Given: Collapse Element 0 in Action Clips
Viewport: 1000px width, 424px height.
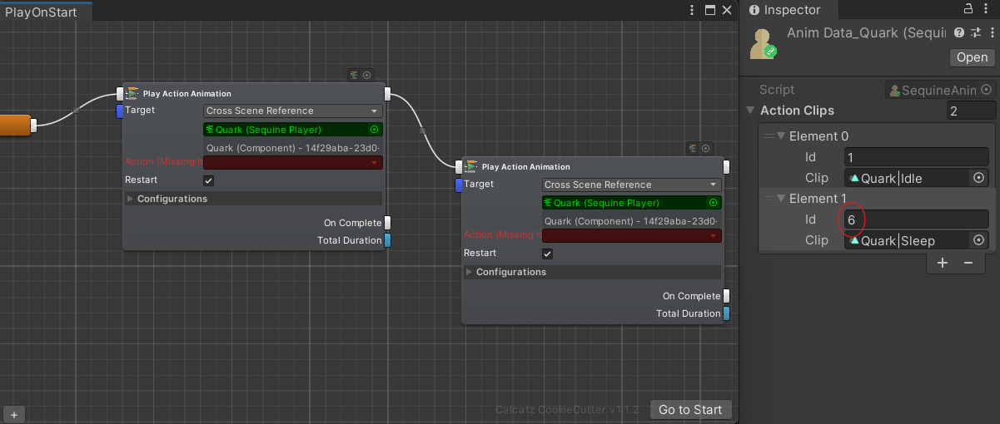Looking at the screenshot, I should click(780, 136).
